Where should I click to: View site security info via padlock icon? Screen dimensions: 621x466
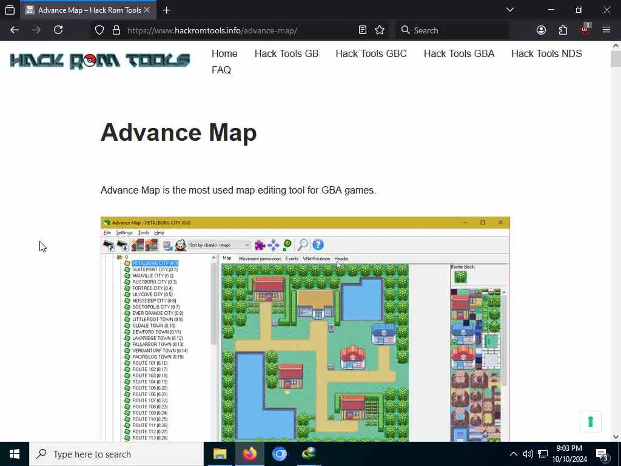(x=116, y=30)
